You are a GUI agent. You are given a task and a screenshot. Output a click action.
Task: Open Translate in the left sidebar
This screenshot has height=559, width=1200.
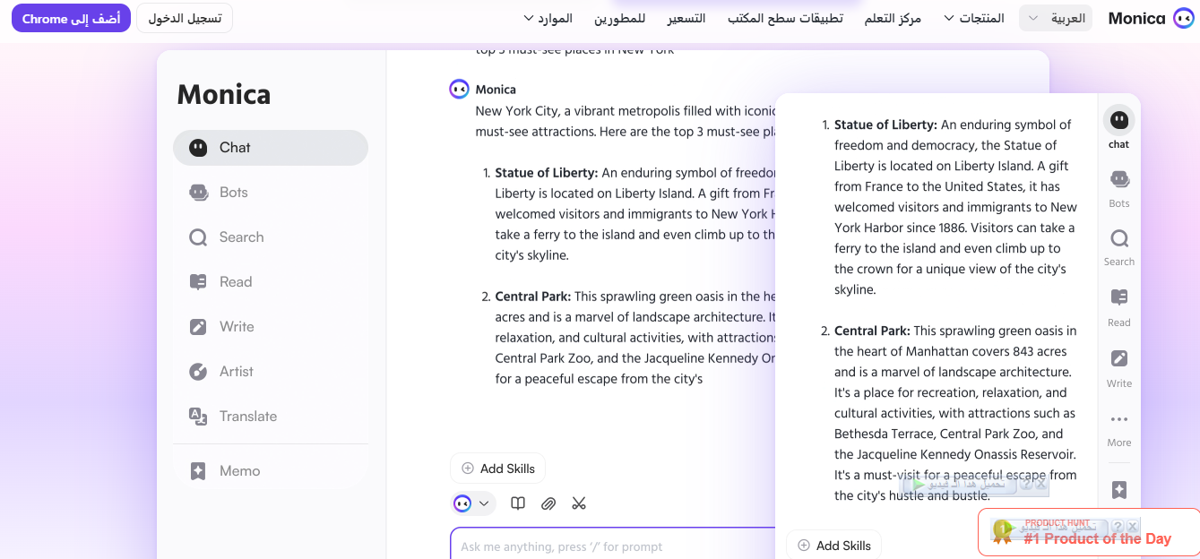click(x=247, y=417)
